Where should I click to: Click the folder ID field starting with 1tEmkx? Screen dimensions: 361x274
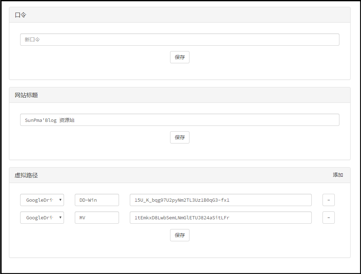[x=220, y=218]
